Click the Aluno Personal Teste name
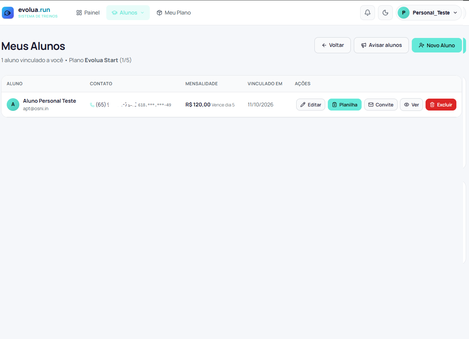Image resolution: width=469 pixels, height=339 pixels. [49, 101]
